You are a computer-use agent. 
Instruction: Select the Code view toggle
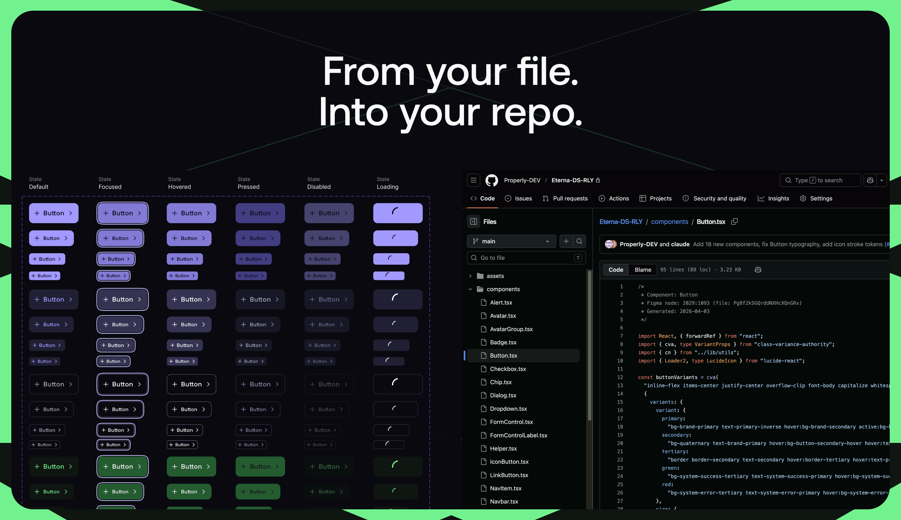pyautogui.click(x=616, y=270)
